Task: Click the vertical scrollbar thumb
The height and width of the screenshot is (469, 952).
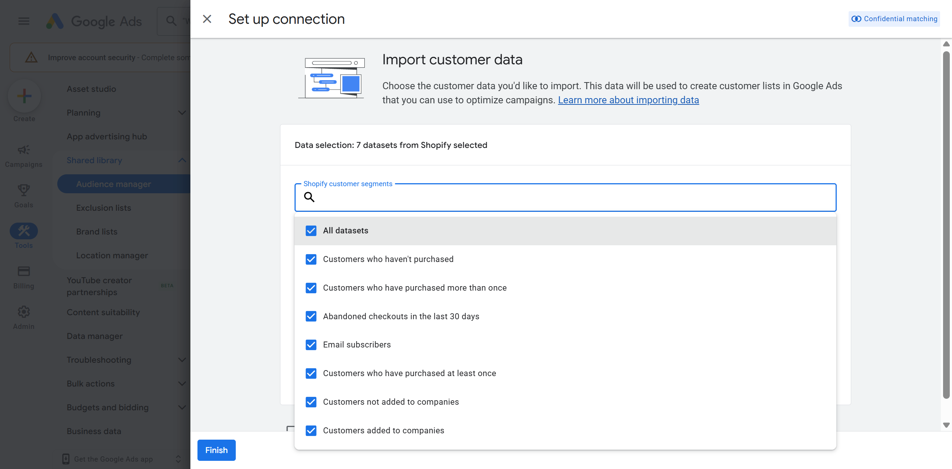Action: pyautogui.click(x=946, y=225)
